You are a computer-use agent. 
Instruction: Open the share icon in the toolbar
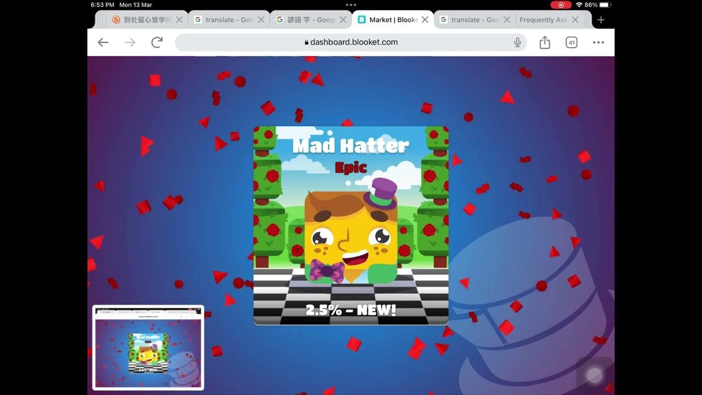click(x=545, y=42)
